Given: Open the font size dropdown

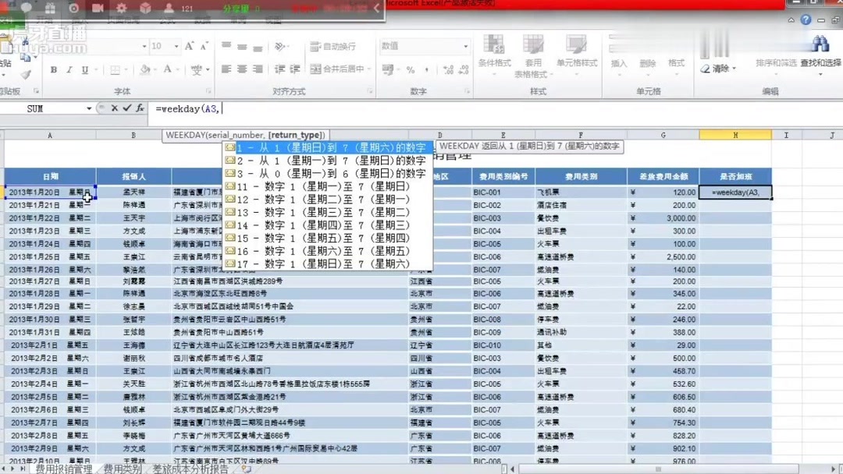Looking at the screenshot, I should 178,46.
